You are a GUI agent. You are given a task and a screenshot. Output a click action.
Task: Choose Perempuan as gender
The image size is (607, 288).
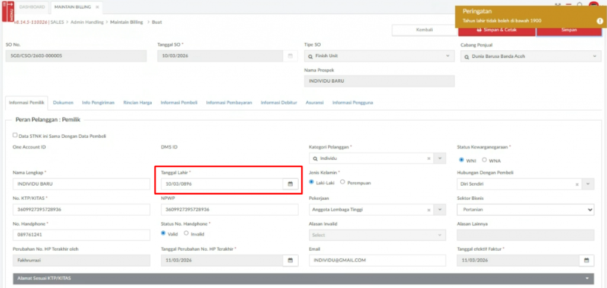343,183
